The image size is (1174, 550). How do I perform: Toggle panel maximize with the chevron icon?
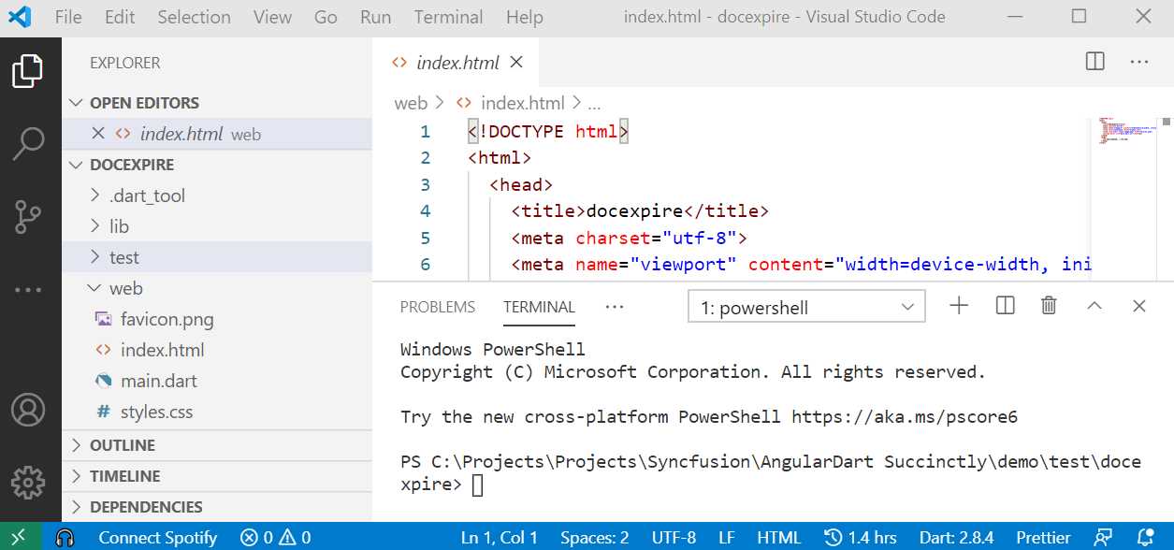coord(1094,305)
